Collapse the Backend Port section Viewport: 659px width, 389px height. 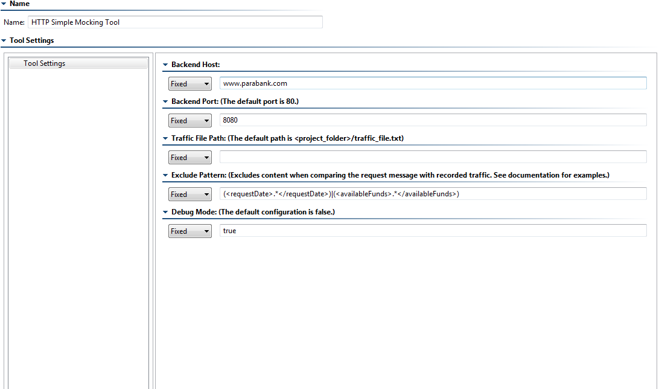point(165,101)
